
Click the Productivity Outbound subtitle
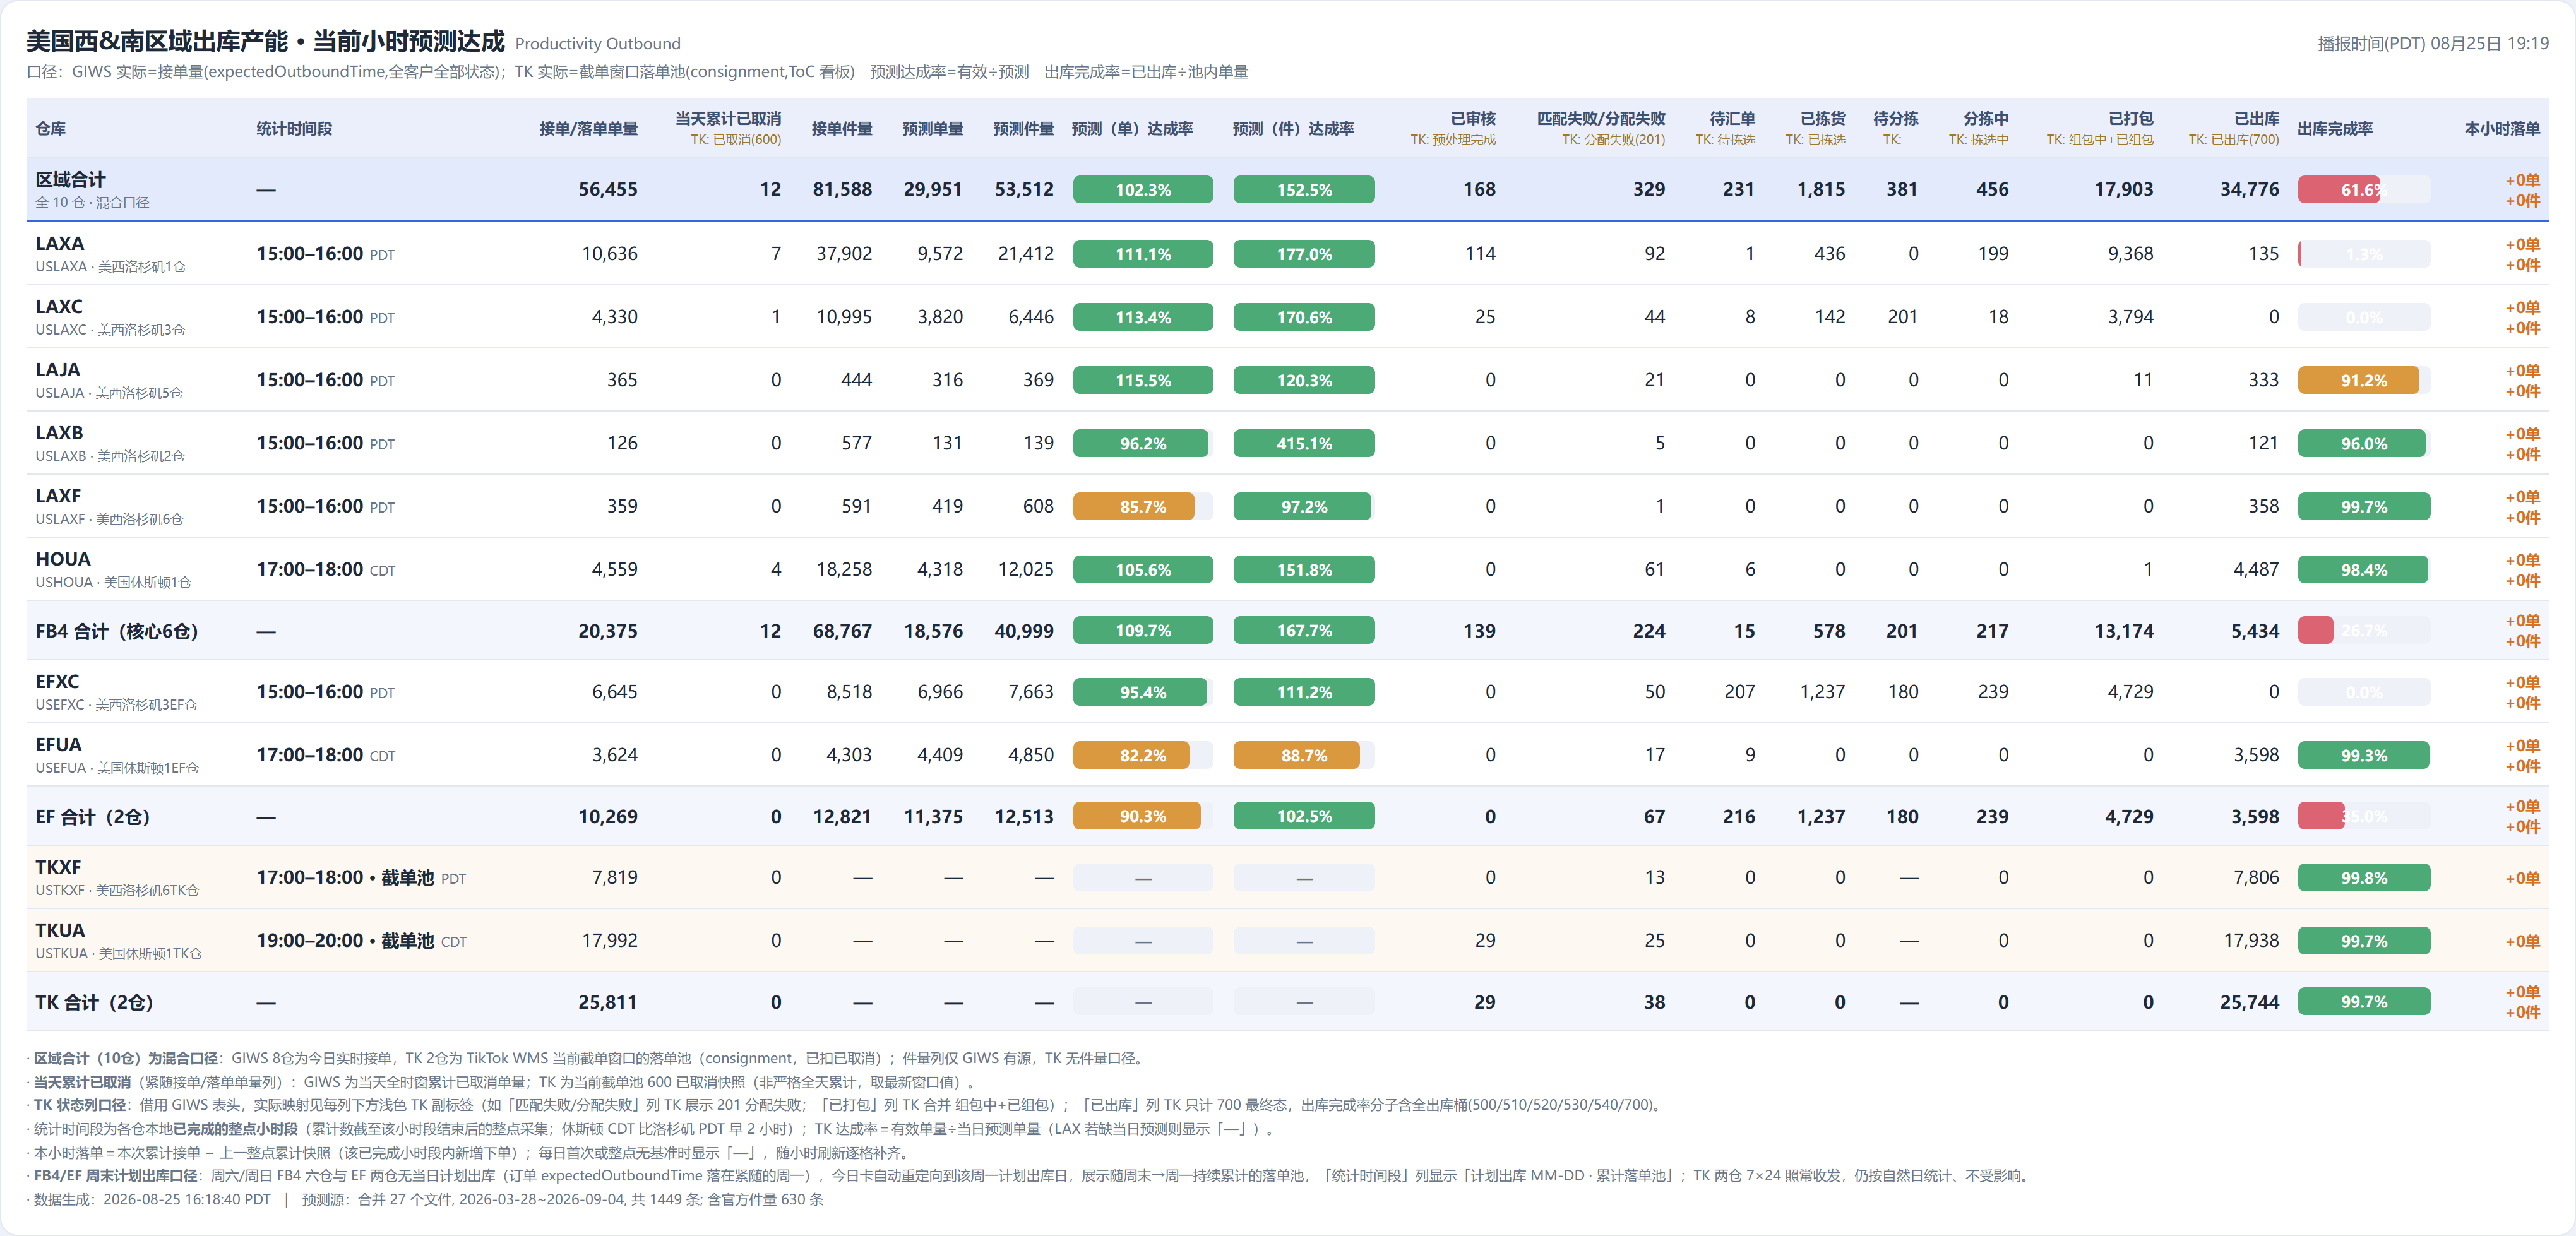pyautogui.click(x=598, y=43)
